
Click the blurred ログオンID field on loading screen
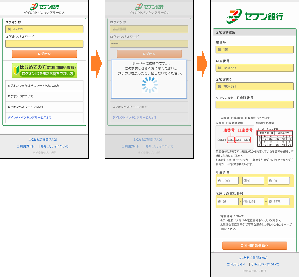pyautogui.click(x=149, y=29)
